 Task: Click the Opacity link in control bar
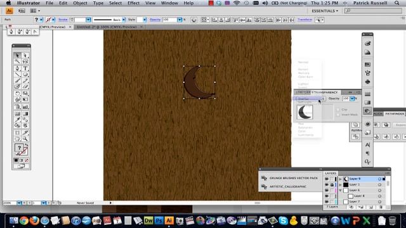(155, 20)
